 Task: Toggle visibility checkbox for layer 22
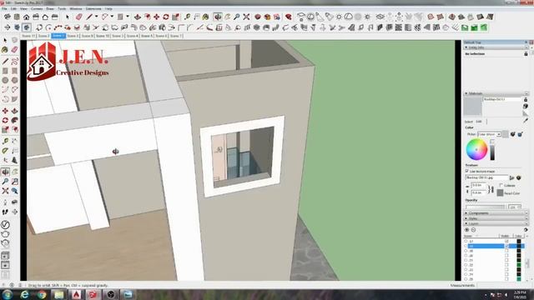pos(506,265)
